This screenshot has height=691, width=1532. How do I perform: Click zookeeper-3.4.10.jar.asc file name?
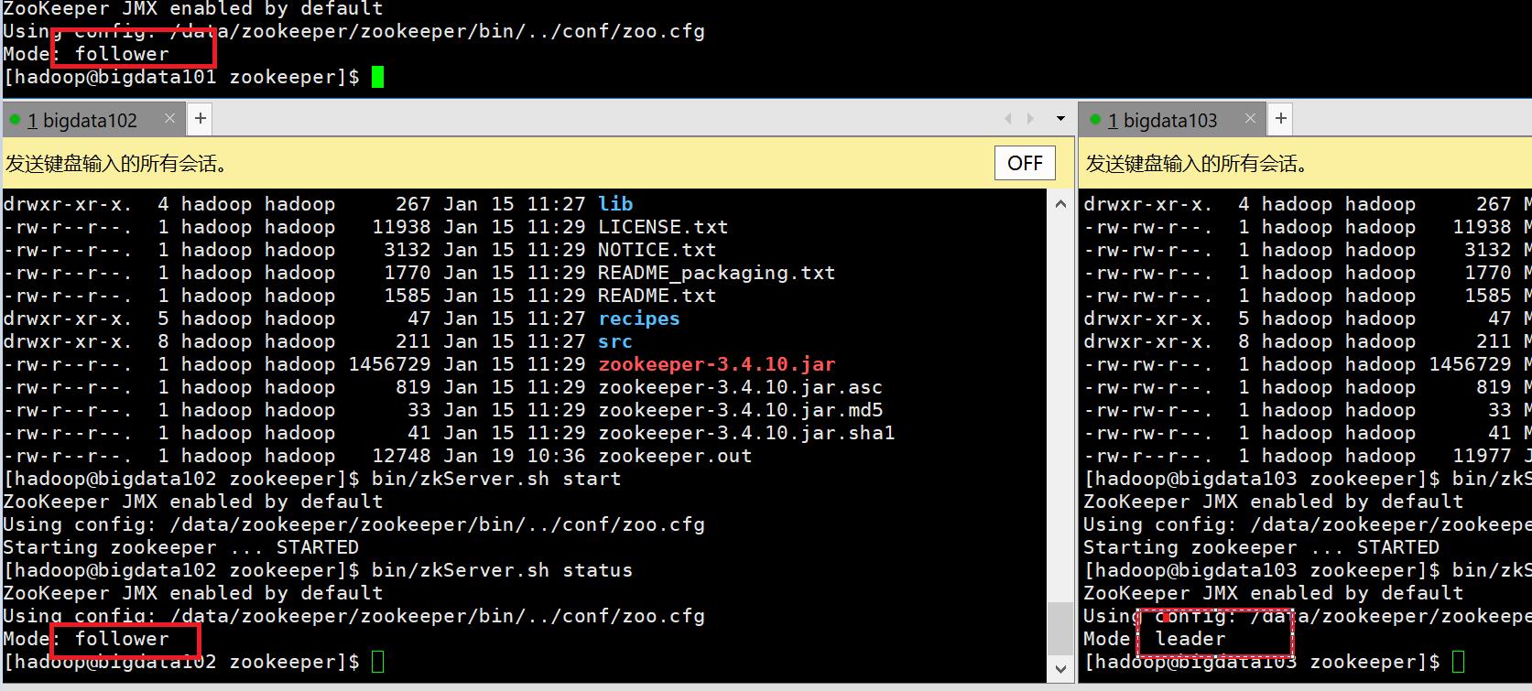(x=740, y=387)
